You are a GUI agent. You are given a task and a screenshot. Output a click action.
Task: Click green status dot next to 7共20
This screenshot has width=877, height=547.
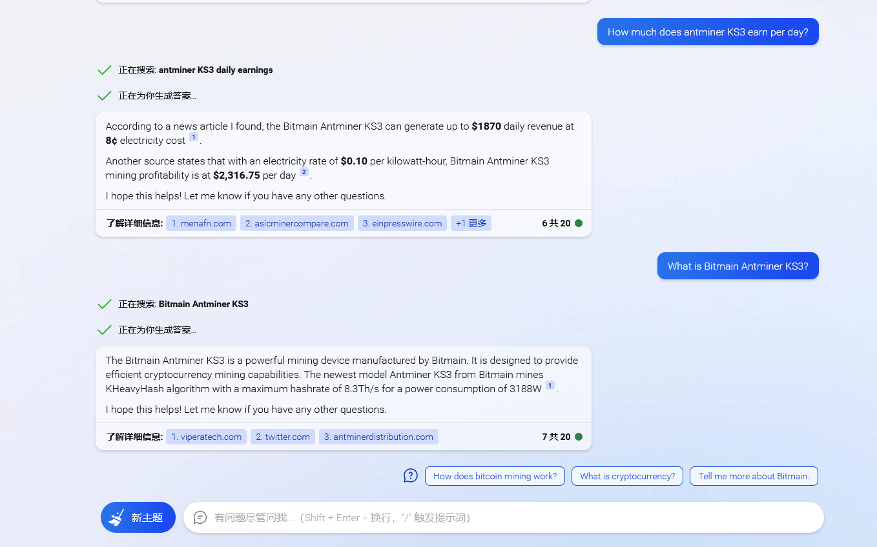click(579, 437)
